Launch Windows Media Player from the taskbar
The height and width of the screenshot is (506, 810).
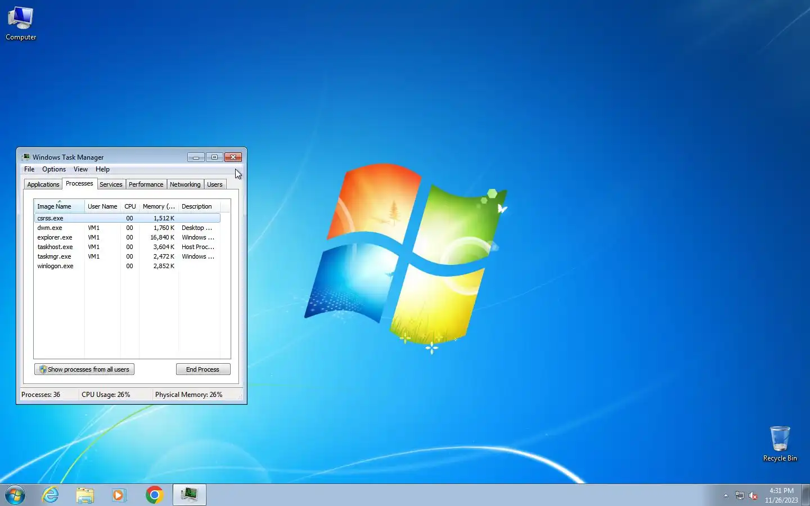(x=119, y=495)
